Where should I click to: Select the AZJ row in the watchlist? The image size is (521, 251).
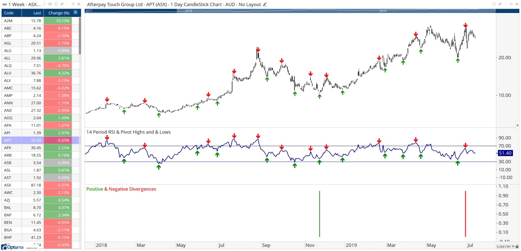click(40, 200)
